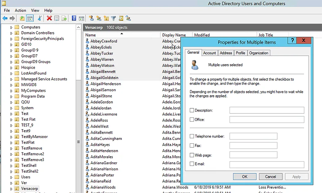Click the Find objects icon
Screen dimensions: 322x193
[x=121, y=18]
